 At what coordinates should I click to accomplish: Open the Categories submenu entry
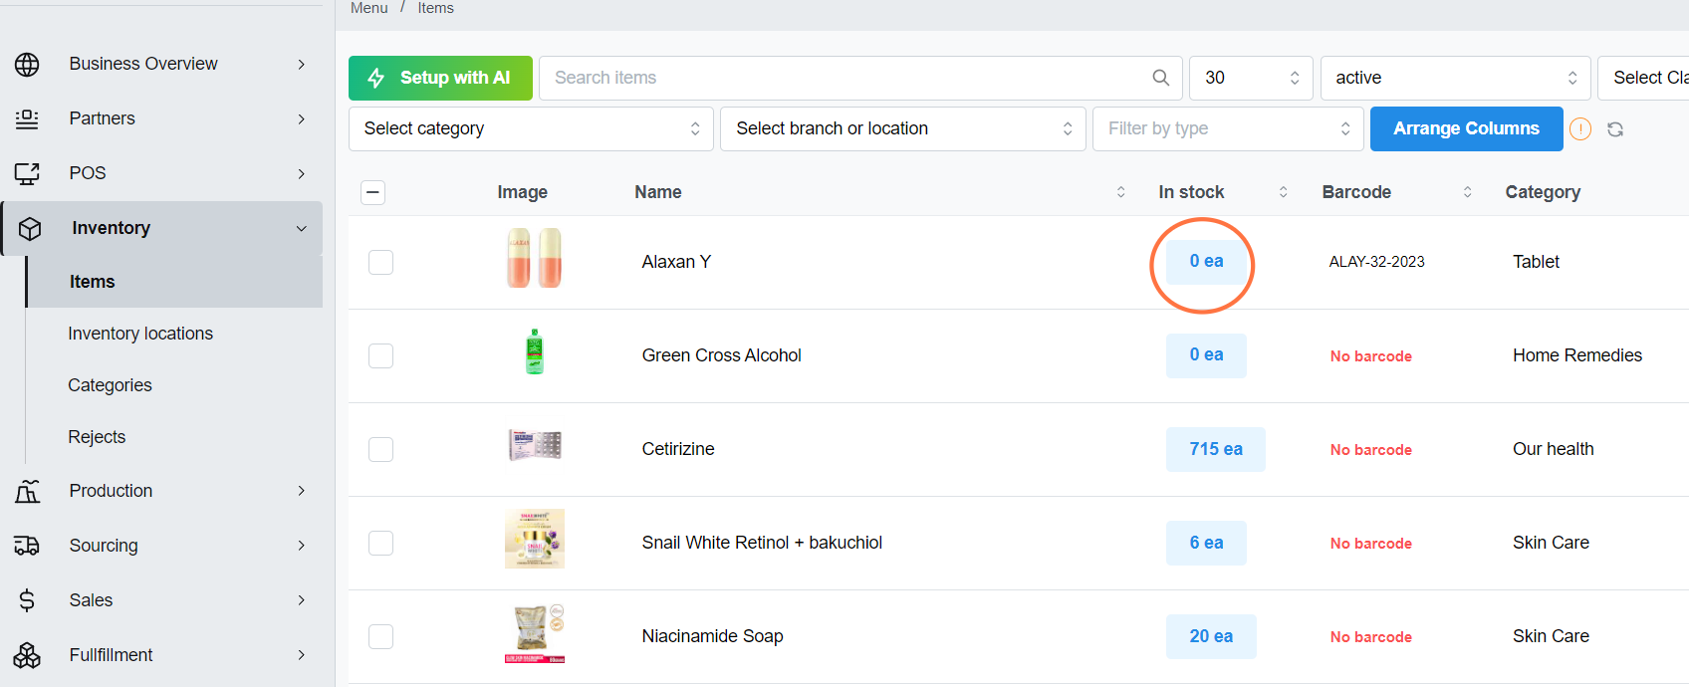point(110,385)
